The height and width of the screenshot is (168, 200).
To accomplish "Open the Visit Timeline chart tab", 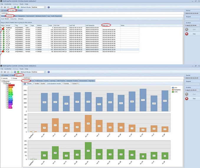I will 61,81.
